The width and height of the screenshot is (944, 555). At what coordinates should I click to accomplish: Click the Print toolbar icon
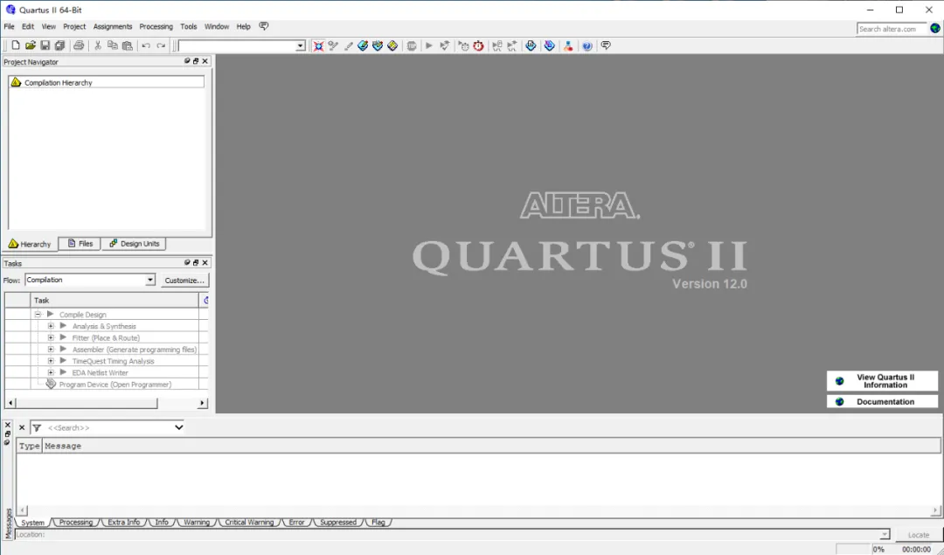[79, 45]
